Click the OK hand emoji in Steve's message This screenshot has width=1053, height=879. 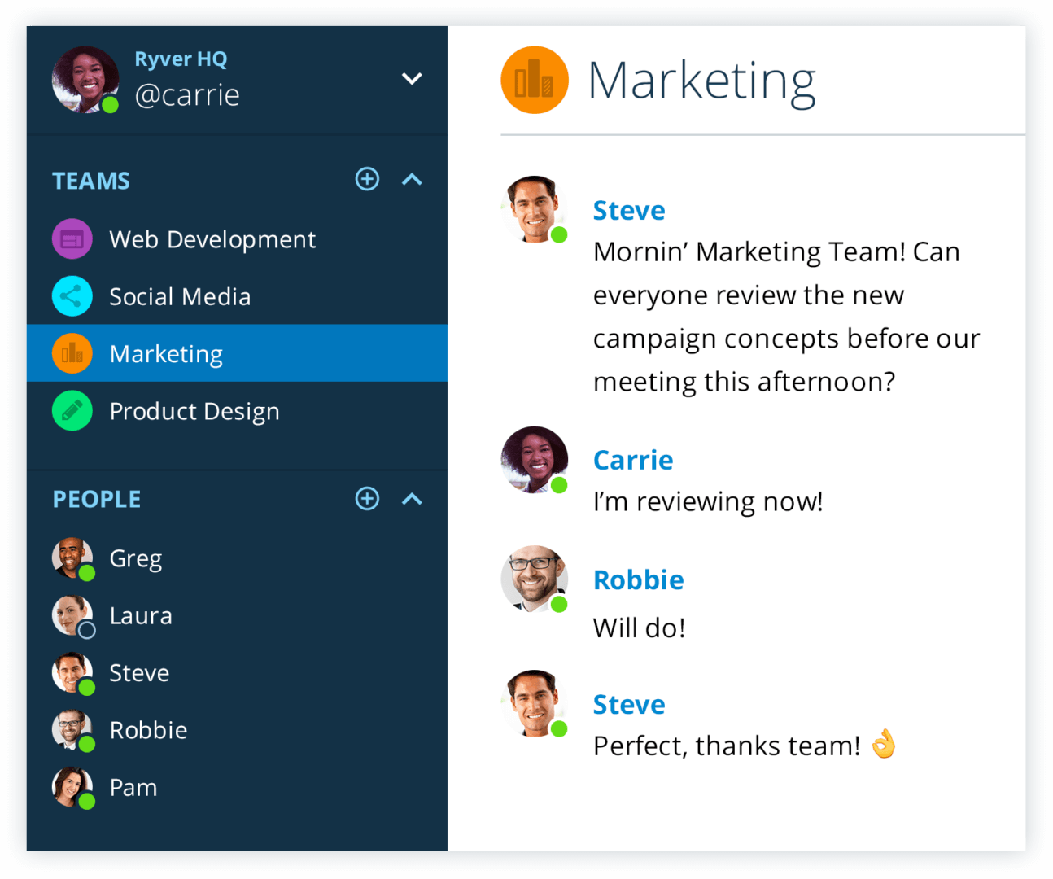click(x=884, y=745)
